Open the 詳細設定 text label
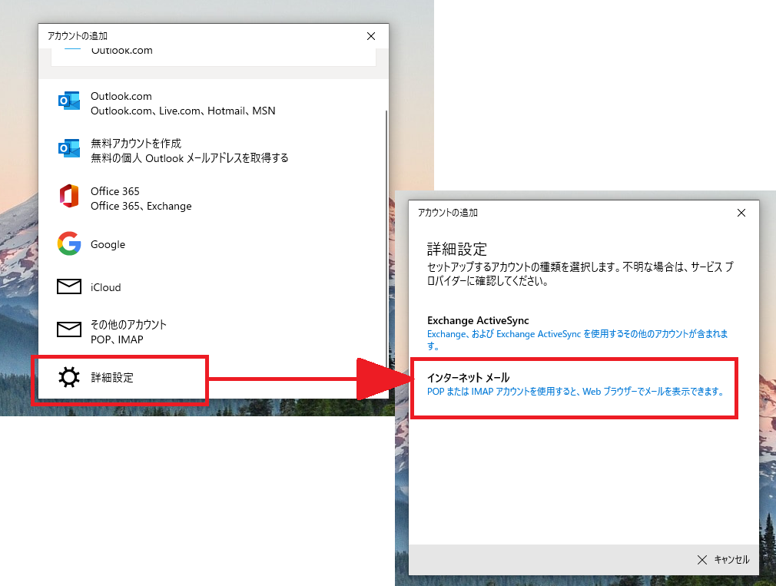 [x=112, y=378]
